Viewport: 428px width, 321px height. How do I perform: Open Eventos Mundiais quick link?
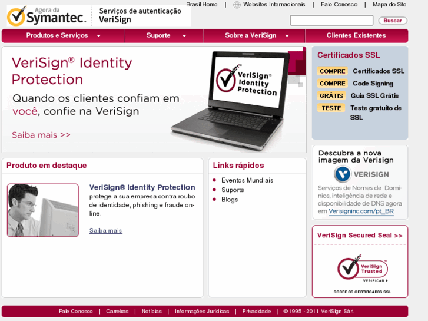coord(247,180)
